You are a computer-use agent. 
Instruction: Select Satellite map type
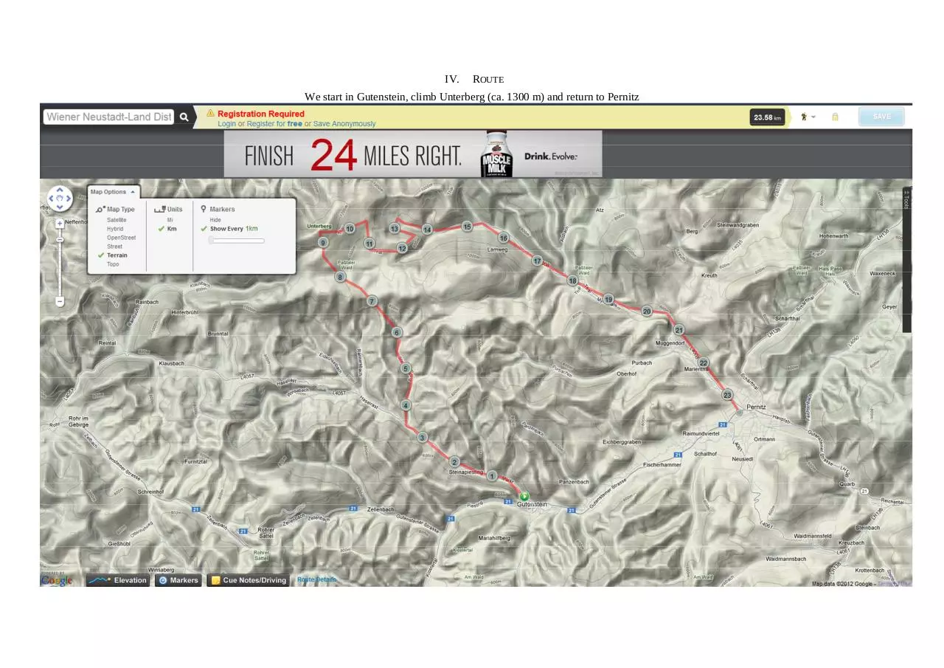[117, 220]
